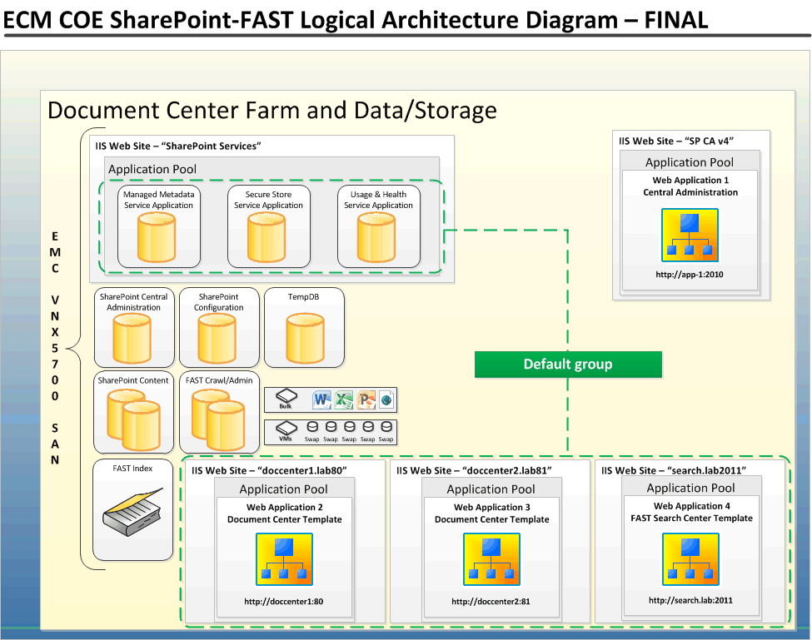
Task: Click the FAST Crawl/Admin database cylinders
Action: (x=218, y=420)
